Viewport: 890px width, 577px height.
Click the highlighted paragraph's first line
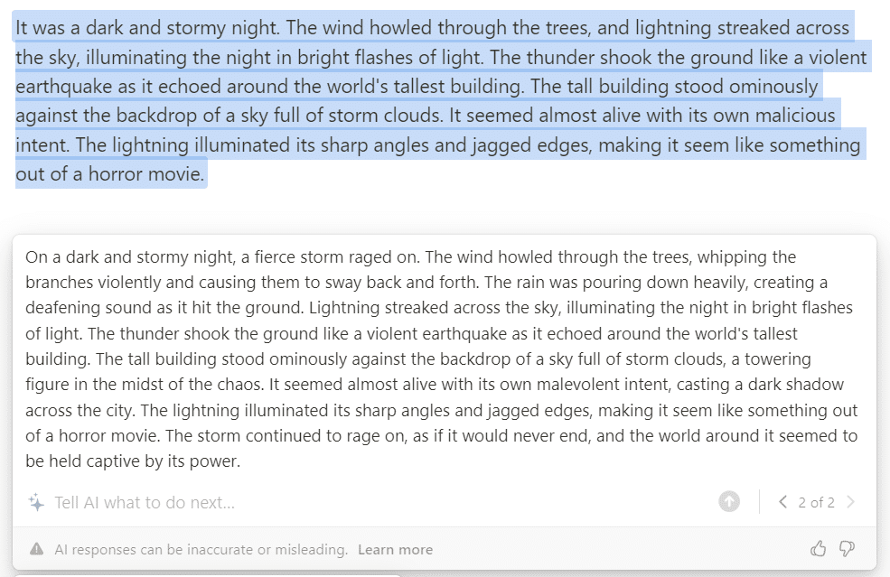tap(432, 27)
